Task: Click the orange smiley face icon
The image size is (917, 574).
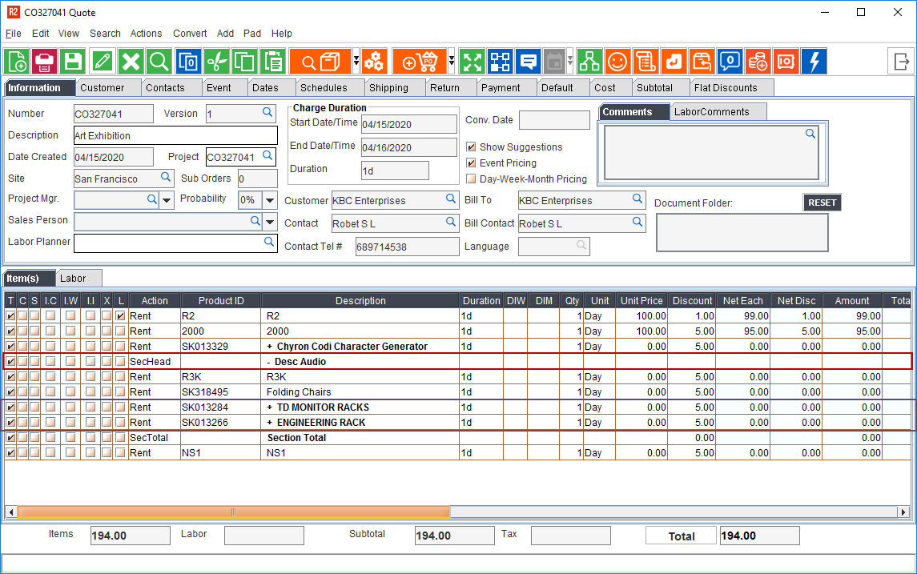Action: [x=617, y=62]
